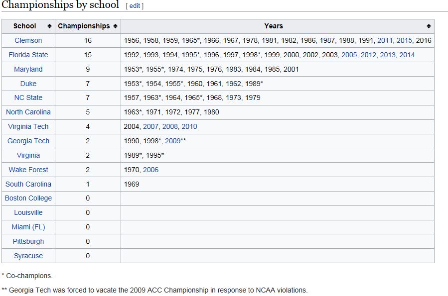
Task: Click the 2004 year in Virginia Tech row
Action: [x=132, y=126]
